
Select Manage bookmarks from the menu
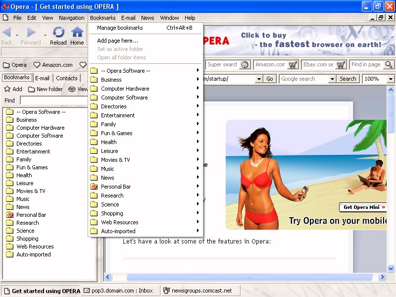click(x=120, y=28)
